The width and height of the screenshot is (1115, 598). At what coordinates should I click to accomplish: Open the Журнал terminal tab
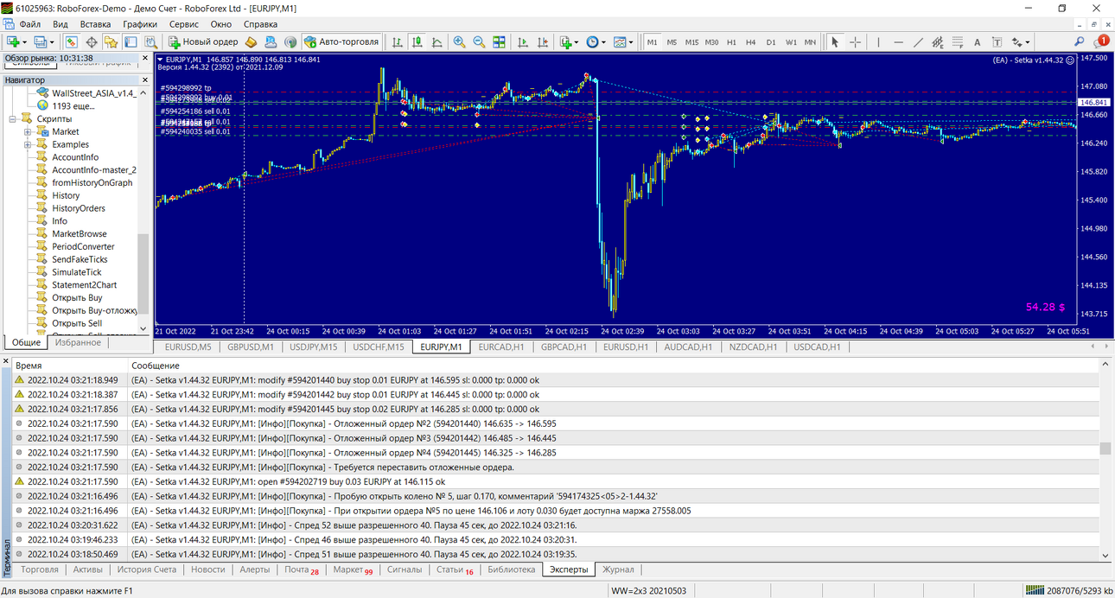(618, 569)
